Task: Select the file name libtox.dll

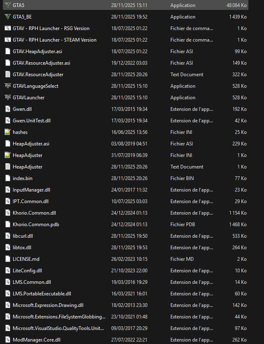Action: click(22, 248)
